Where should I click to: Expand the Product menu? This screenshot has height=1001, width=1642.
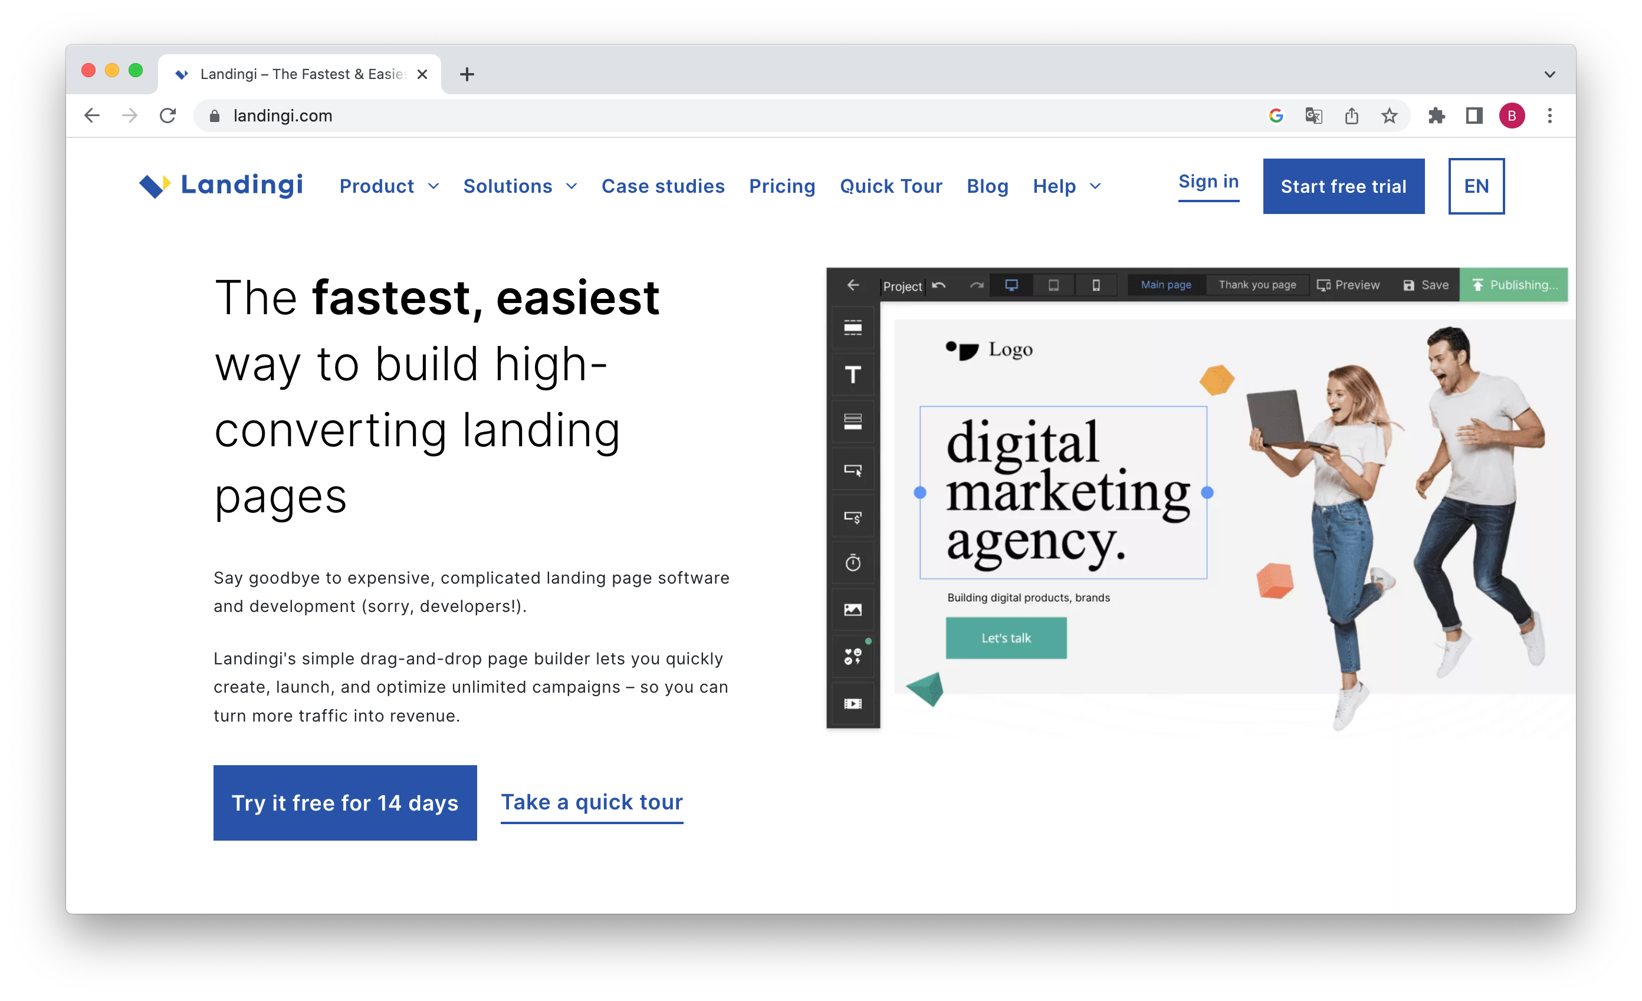click(x=389, y=186)
